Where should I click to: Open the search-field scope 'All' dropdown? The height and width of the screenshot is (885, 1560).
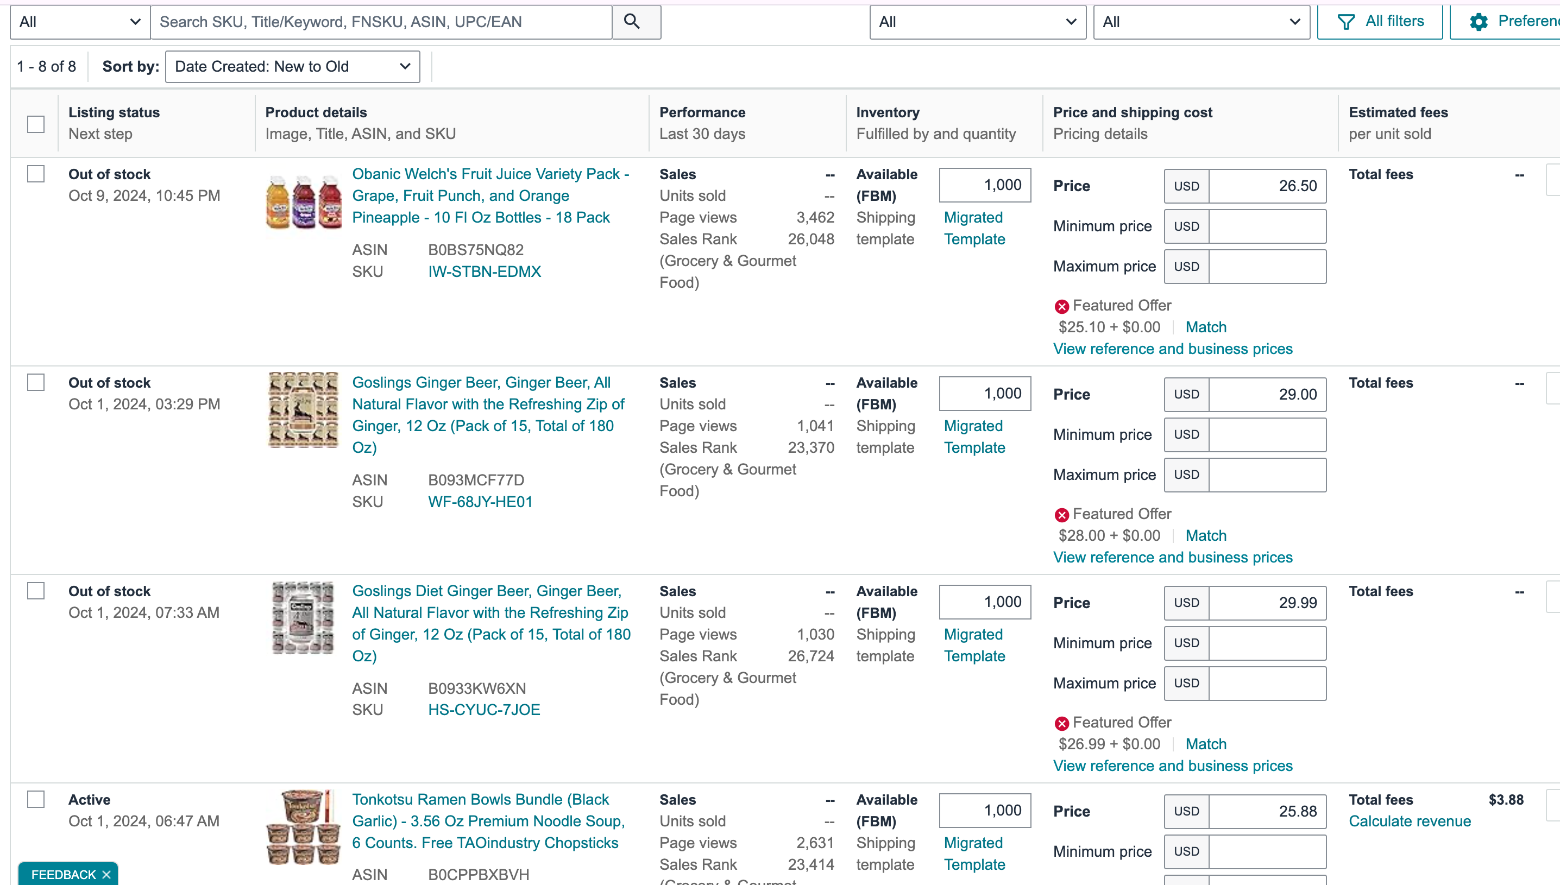coord(80,22)
